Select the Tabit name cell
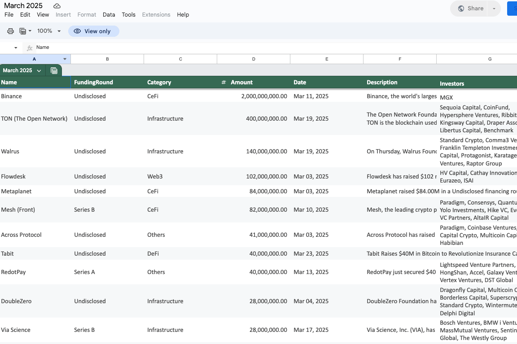The image size is (517, 344). [35, 253]
